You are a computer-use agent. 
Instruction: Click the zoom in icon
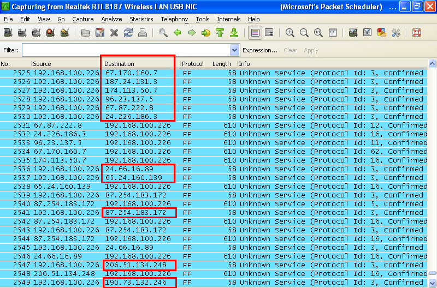point(290,33)
